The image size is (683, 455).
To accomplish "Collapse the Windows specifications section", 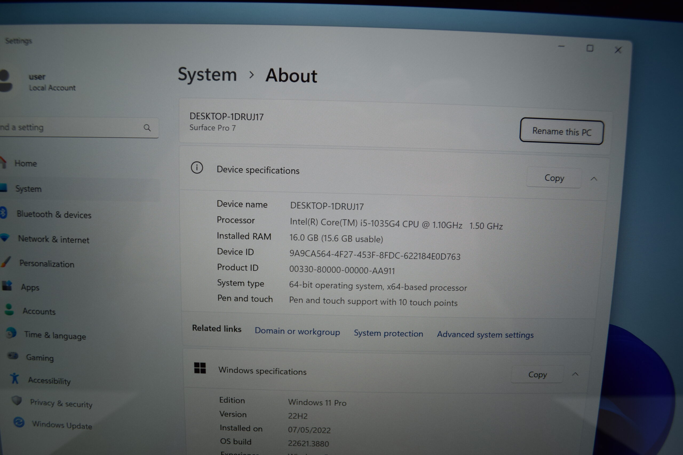I will [x=575, y=374].
